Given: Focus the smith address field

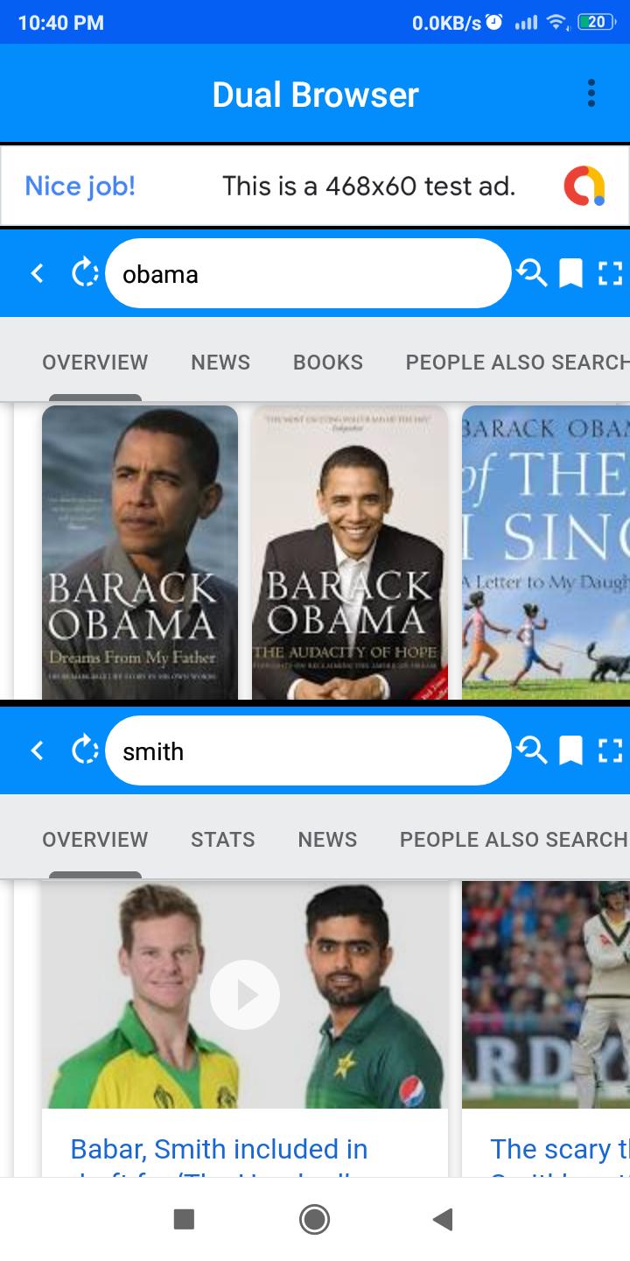Looking at the screenshot, I should (x=308, y=751).
